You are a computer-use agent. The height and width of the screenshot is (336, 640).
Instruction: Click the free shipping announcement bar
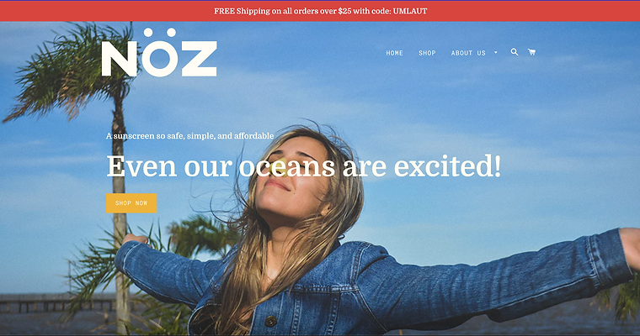(320, 11)
